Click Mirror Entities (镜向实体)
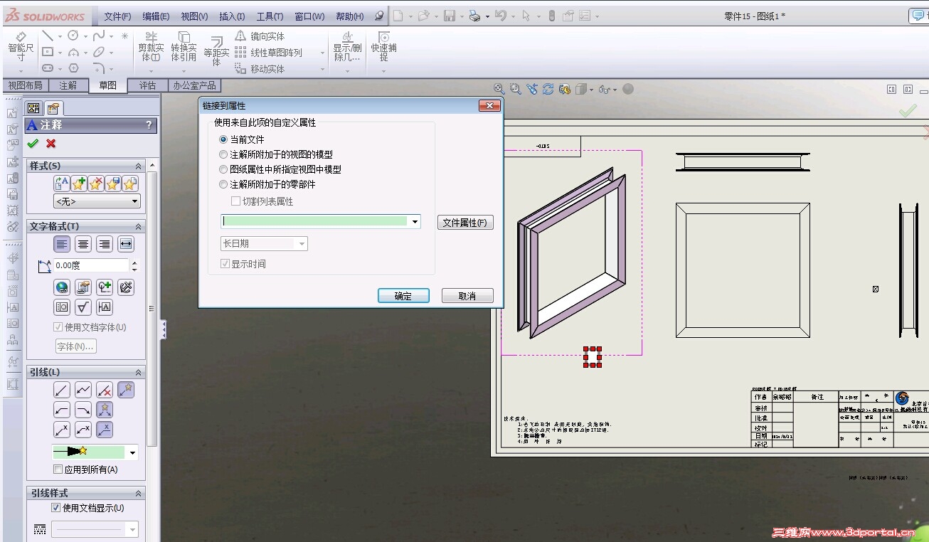The width and height of the screenshot is (929, 542). [260, 36]
